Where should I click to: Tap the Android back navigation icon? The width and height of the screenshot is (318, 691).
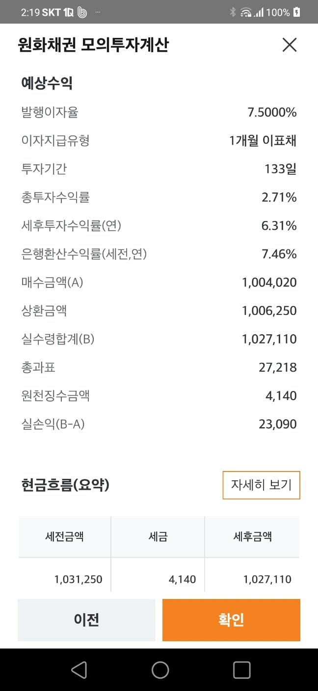(x=79, y=670)
